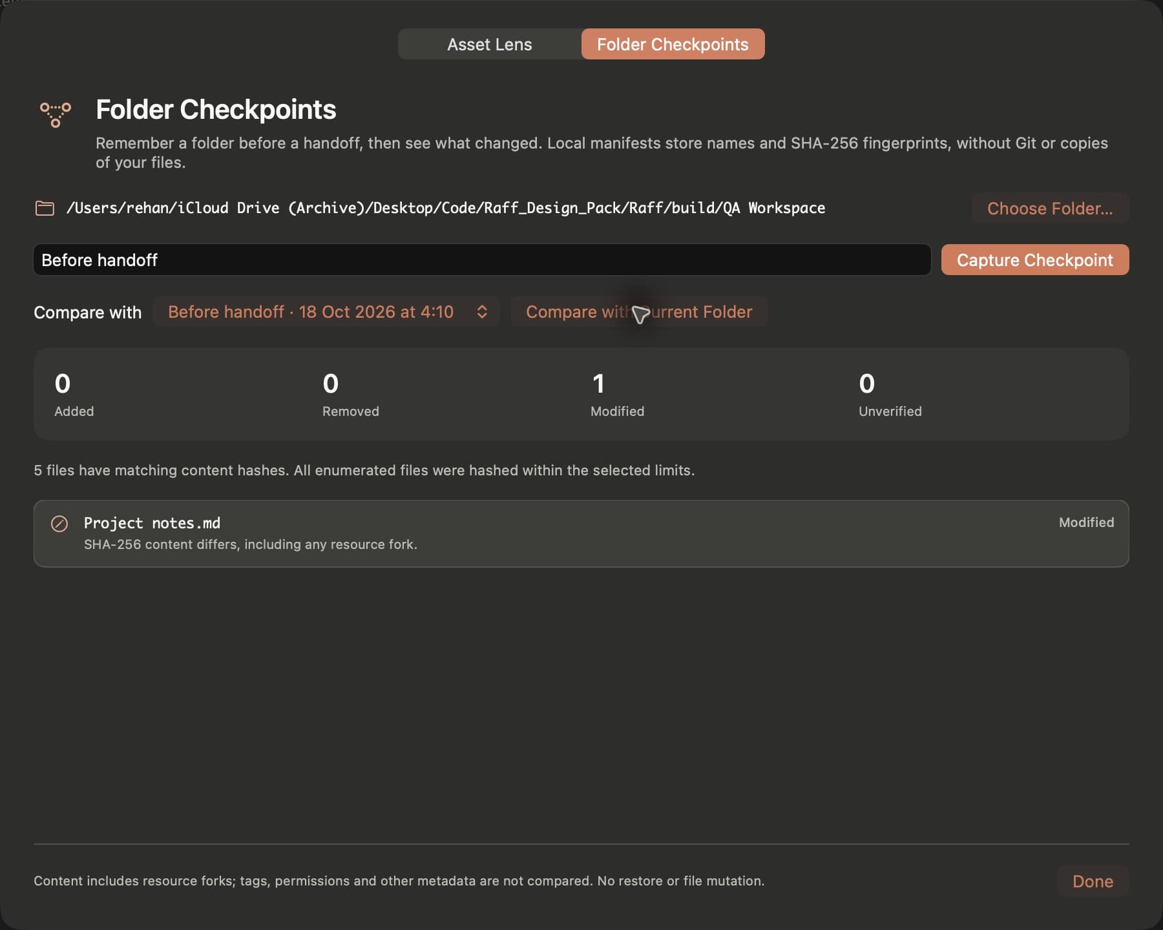Click the folder icon beside the path
The width and height of the screenshot is (1163, 930).
(45, 208)
